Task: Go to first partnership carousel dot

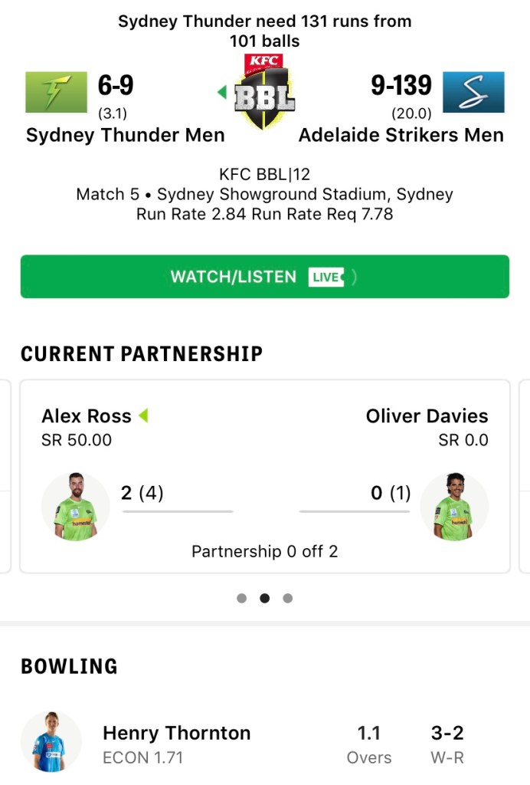Action: [x=242, y=598]
